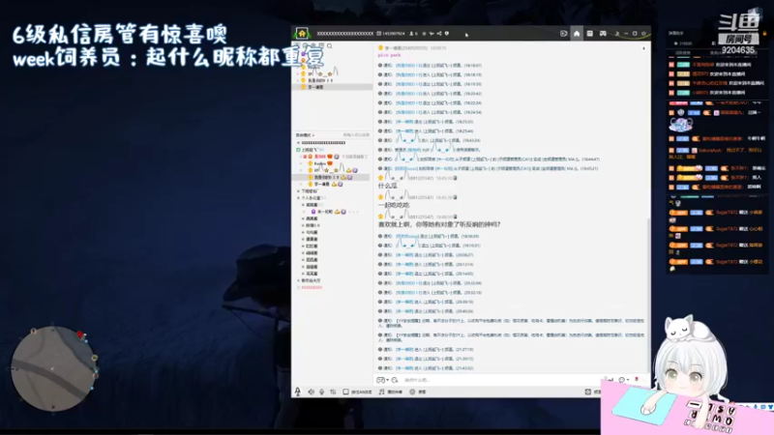
Task: Select the Badjm user row in channel tree
Action: [321, 163]
